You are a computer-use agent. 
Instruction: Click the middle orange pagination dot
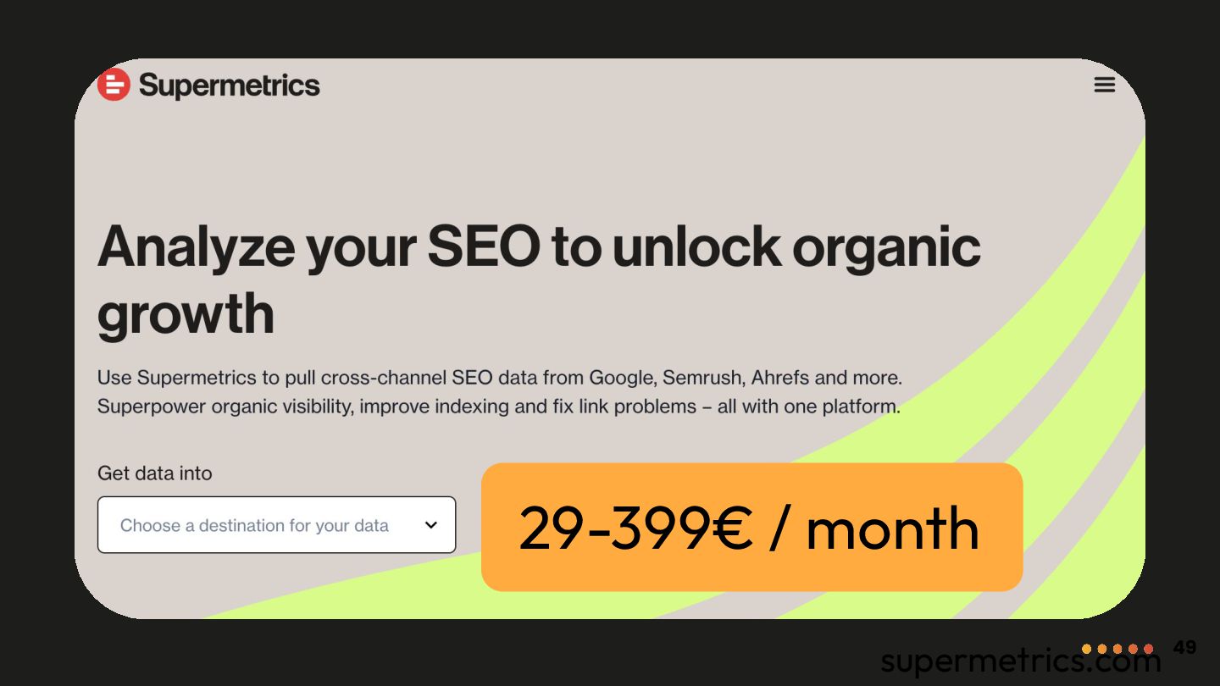pos(1117,649)
